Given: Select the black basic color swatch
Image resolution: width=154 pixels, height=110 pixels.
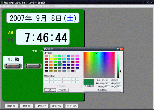Looking at the screenshot, I should point(47,71).
